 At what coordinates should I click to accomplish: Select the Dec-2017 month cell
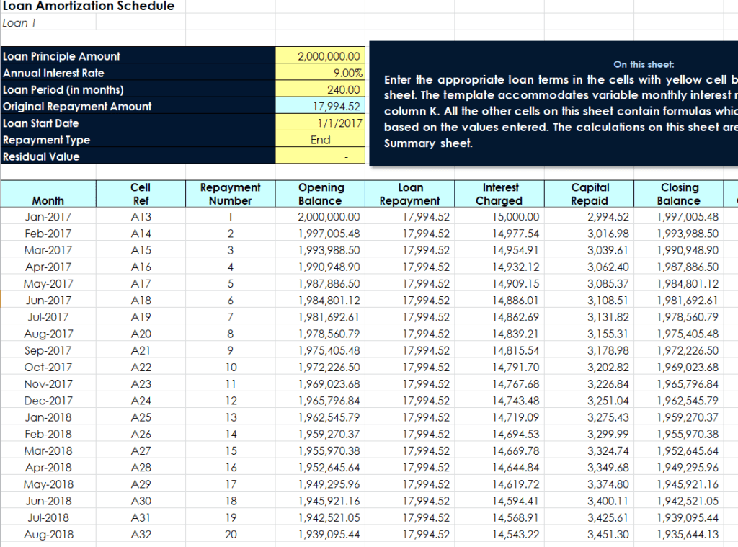[48, 401]
